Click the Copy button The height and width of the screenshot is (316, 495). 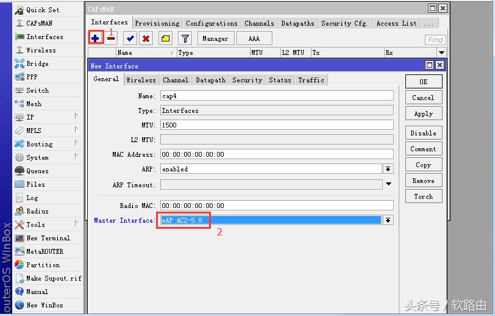coord(424,165)
